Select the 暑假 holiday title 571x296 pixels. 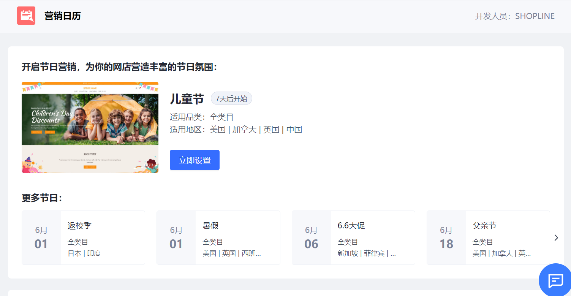211,226
